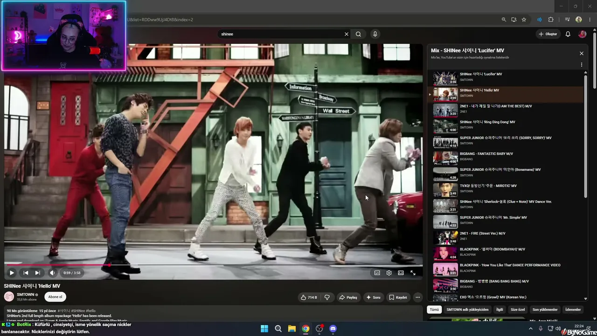Save video with Kaydet button
The height and width of the screenshot is (336, 597).
pyautogui.click(x=398, y=297)
